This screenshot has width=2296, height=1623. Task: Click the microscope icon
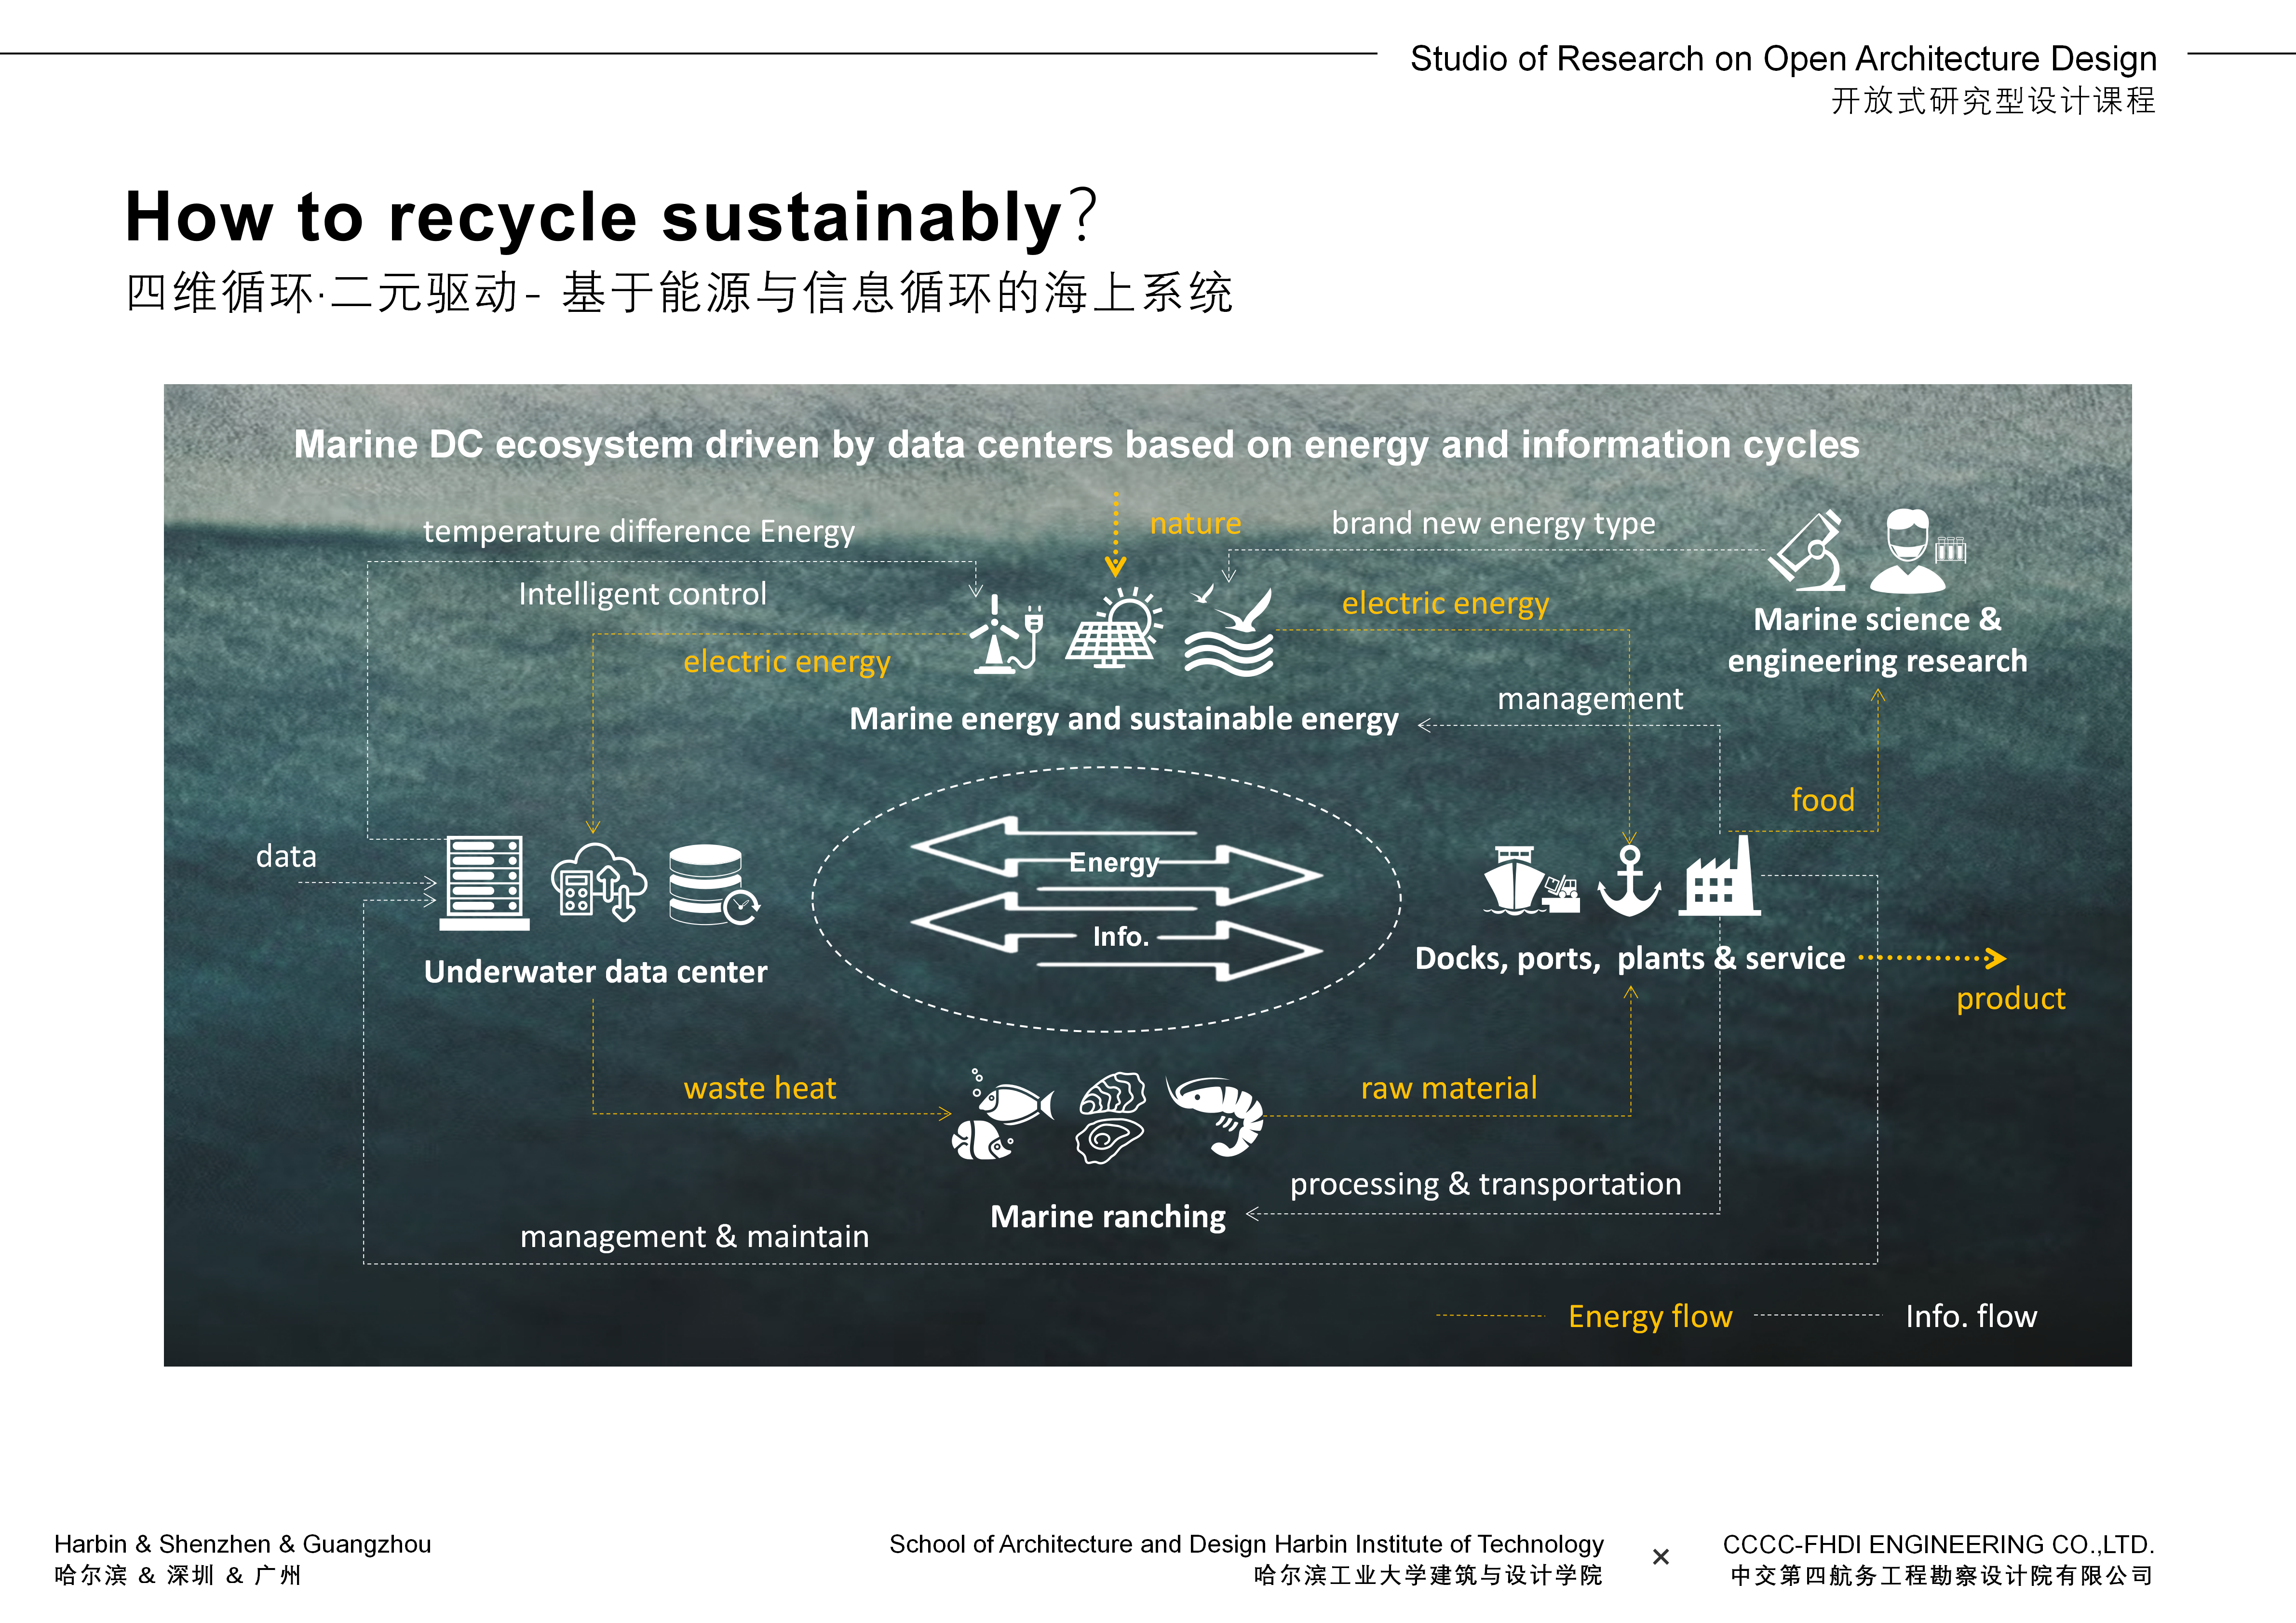(x=1807, y=550)
